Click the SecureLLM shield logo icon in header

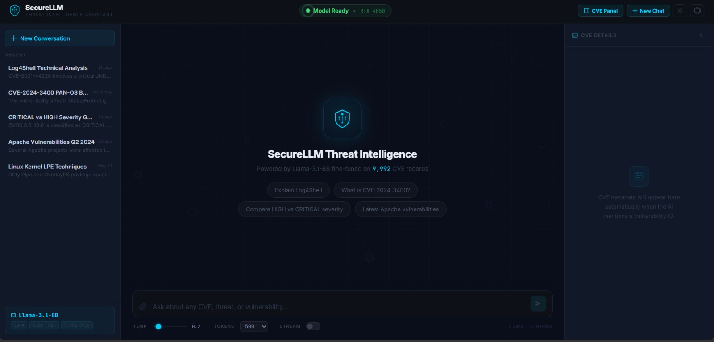click(x=15, y=11)
